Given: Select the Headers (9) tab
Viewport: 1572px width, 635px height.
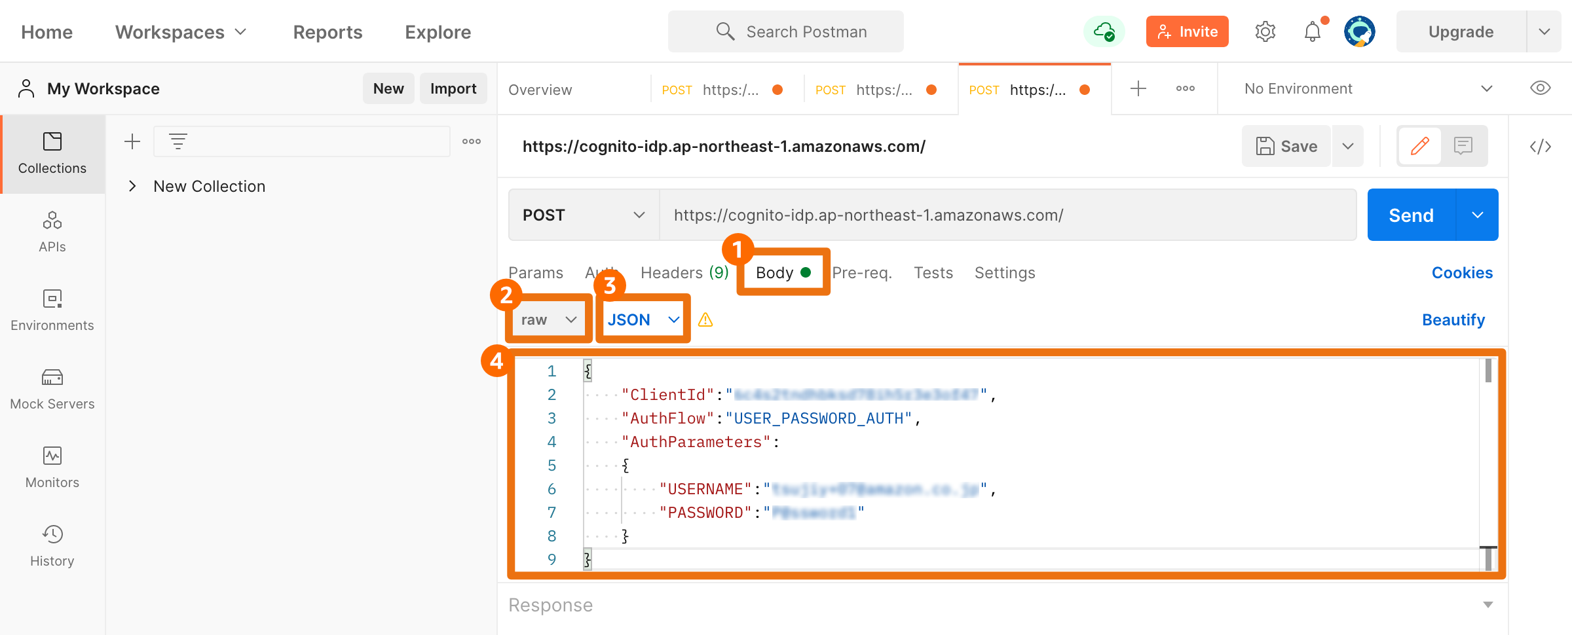Looking at the screenshot, I should click(684, 273).
